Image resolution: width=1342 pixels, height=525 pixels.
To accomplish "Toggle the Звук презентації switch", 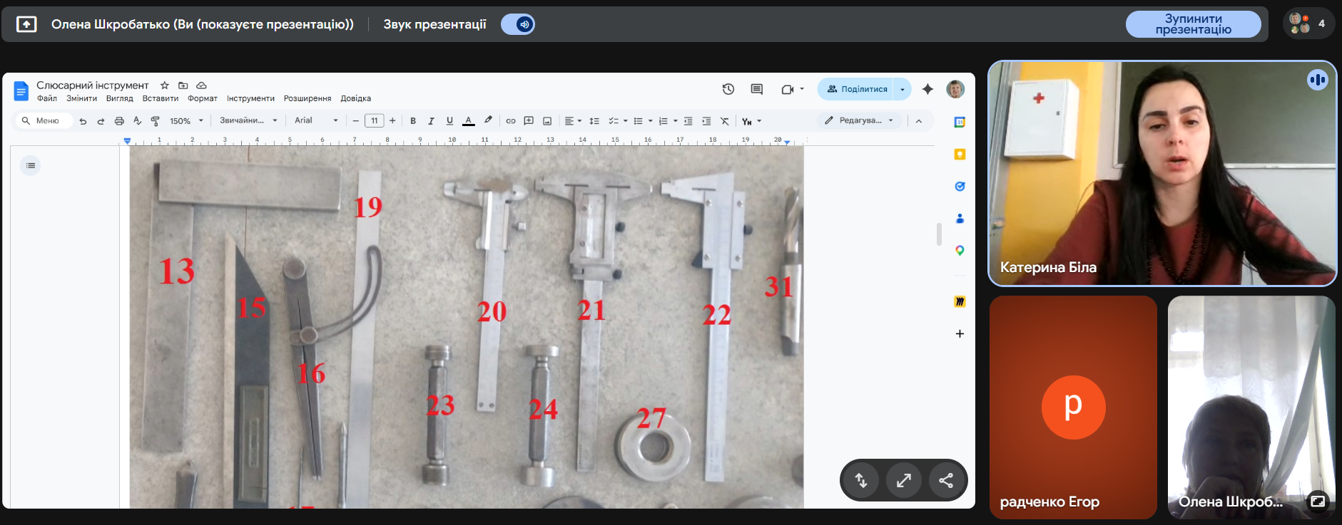I will tap(518, 24).
